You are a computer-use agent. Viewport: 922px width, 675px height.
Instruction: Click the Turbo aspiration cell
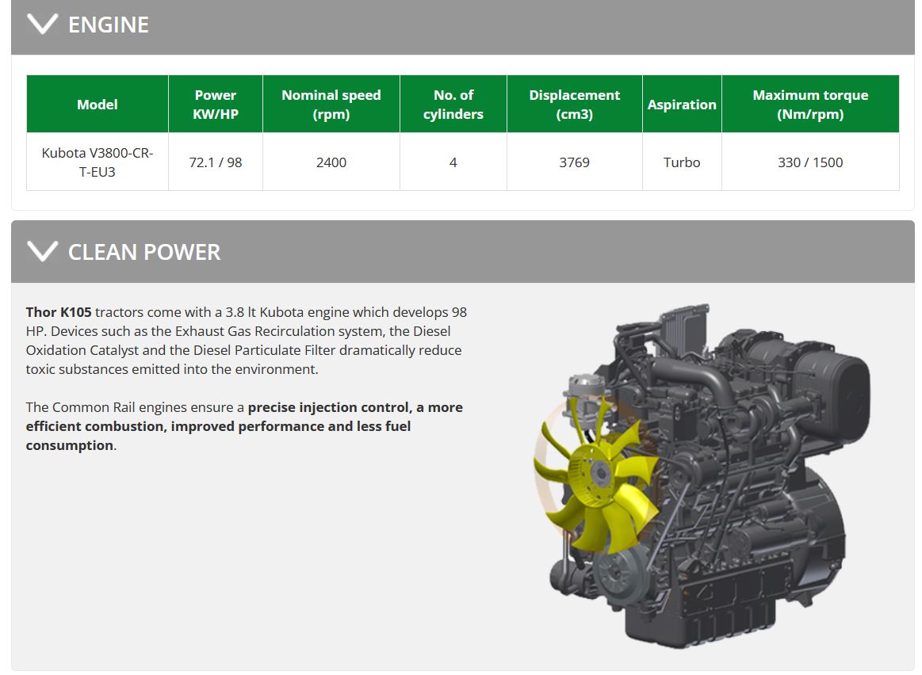[682, 162]
